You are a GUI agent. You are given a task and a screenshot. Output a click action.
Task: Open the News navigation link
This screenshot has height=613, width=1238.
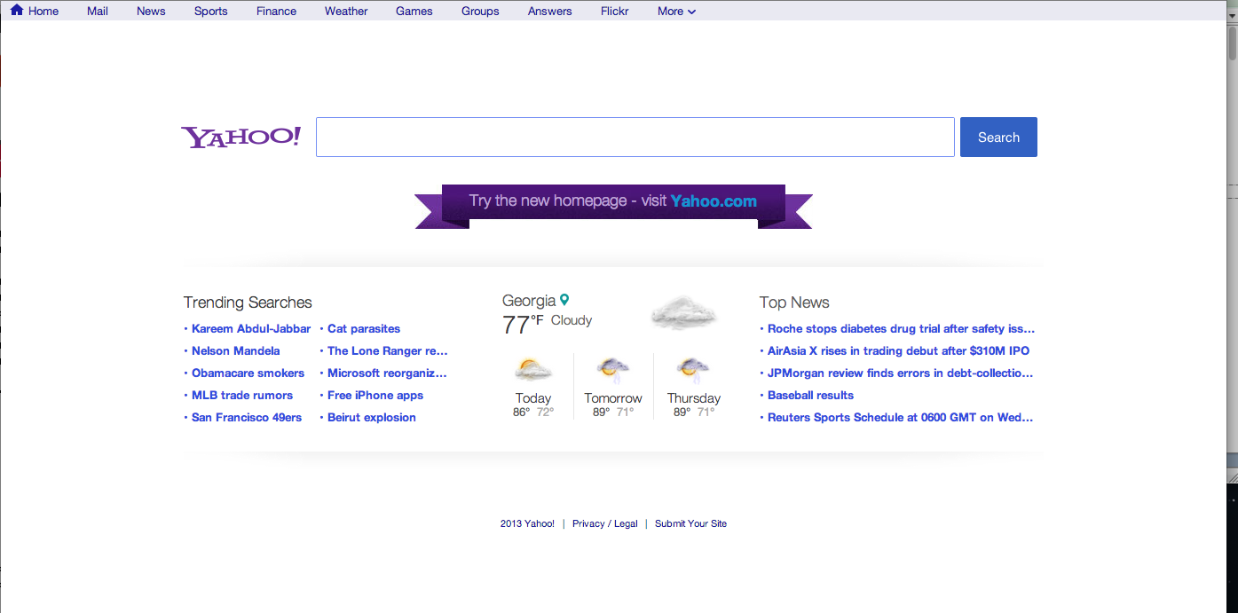click(151, 12)
